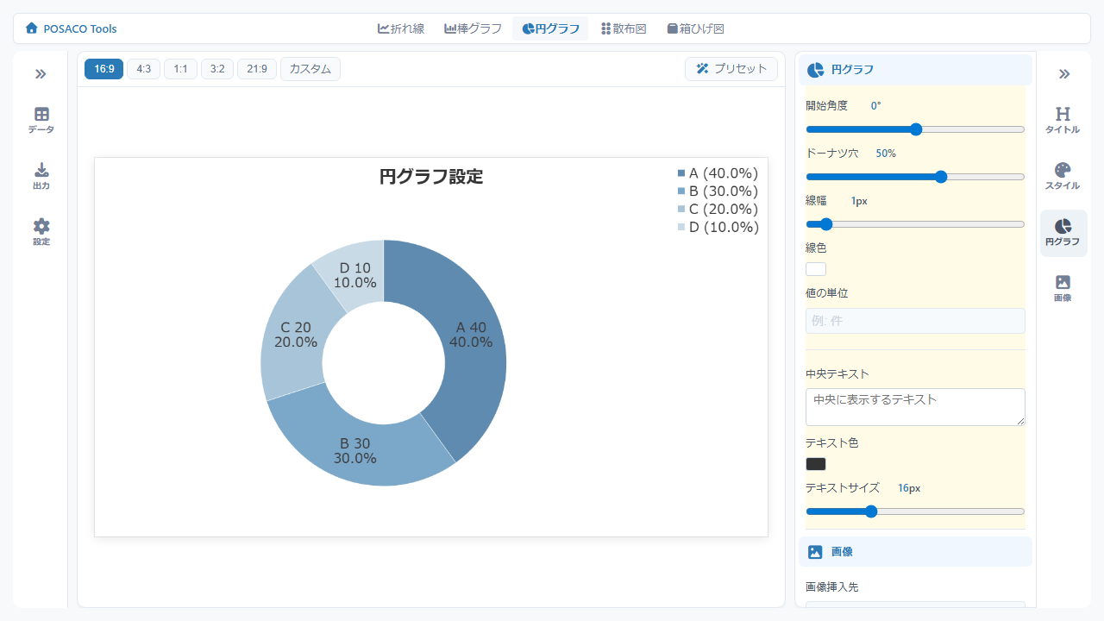
Task: Open the 線色 white color swatch
Action: [816, 269]
